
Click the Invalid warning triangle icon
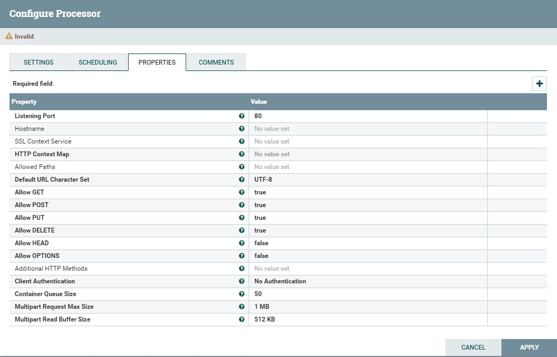coord(9,36)
